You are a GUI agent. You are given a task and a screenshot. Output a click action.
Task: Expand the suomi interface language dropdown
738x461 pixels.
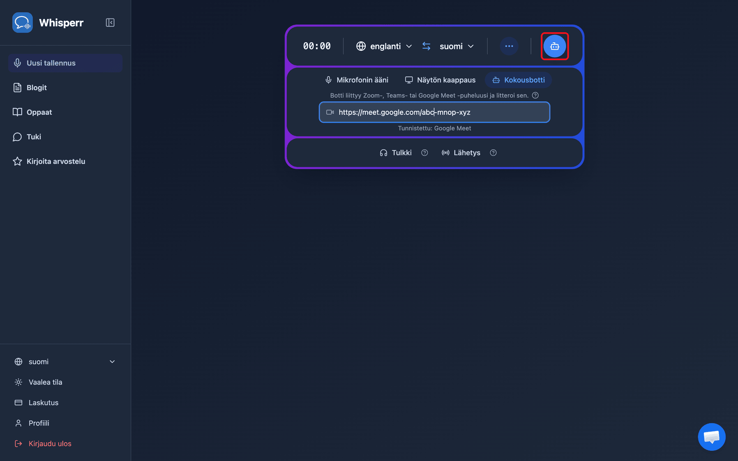(65, 362)
